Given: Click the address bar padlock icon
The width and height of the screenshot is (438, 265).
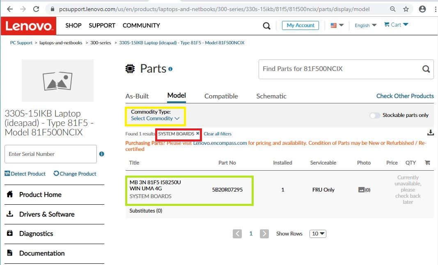Looking at the screenshot, I should tap(52, 9).
